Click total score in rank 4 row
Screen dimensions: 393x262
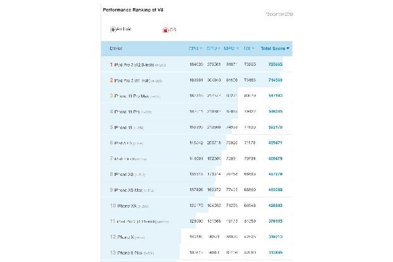pos(275,111)
